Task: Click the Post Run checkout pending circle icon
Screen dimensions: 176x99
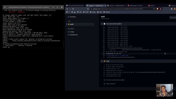Action: 105,80
